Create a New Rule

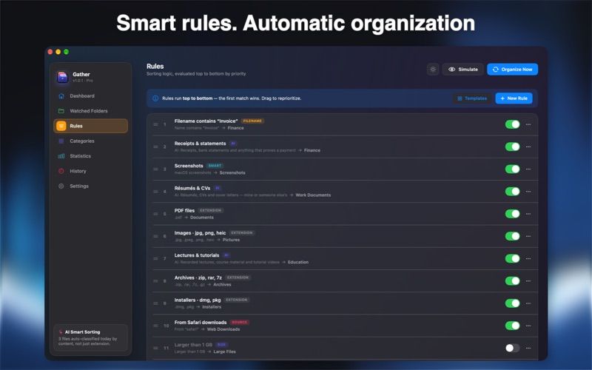point(514,98)
